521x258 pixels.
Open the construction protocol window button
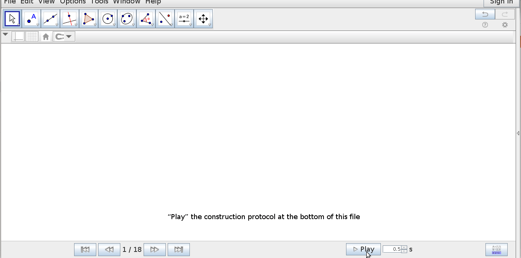[x=497, y=250]
